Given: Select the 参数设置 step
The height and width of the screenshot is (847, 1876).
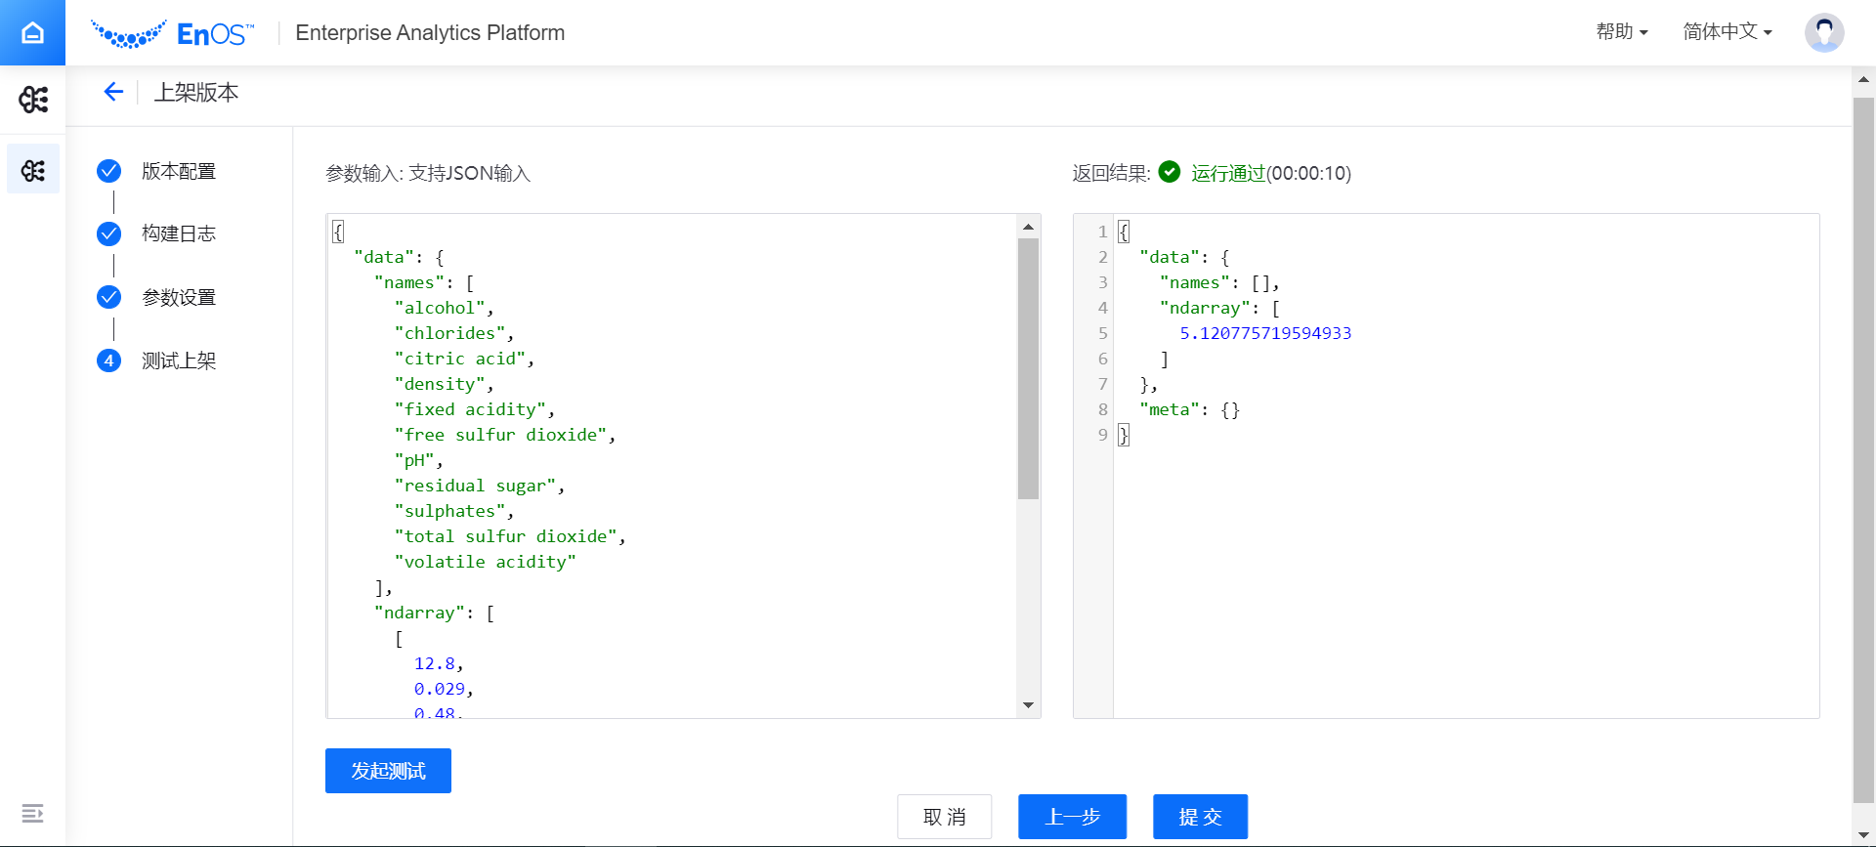Looking at the screenshot, I should pos(179,297).
